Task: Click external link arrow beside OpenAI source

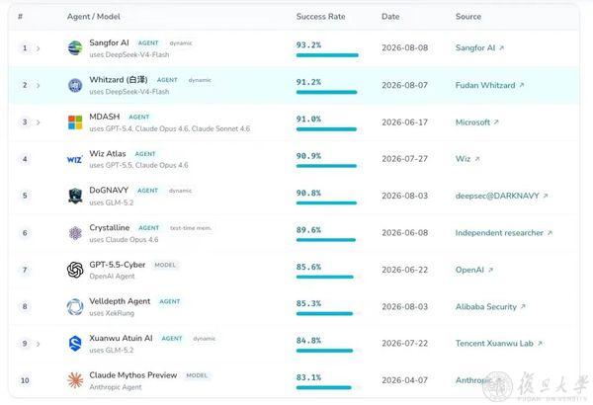Action: click(x=490, y=270)
